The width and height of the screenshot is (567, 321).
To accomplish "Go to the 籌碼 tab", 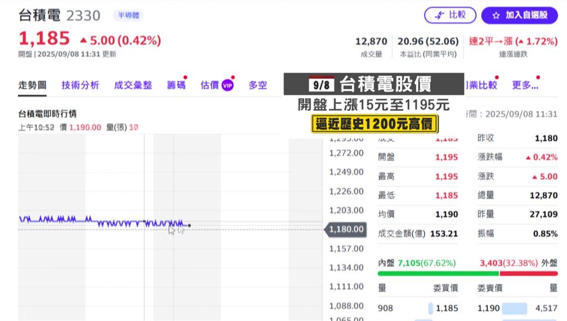I will tap(176, 85).
